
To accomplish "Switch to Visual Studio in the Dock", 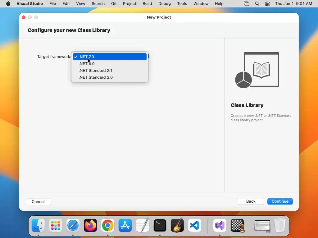I will tap(220, 225).
